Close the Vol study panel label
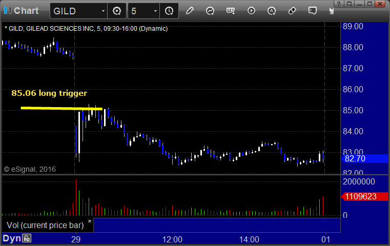The image size is (390, 246). [x=90, y=221]
